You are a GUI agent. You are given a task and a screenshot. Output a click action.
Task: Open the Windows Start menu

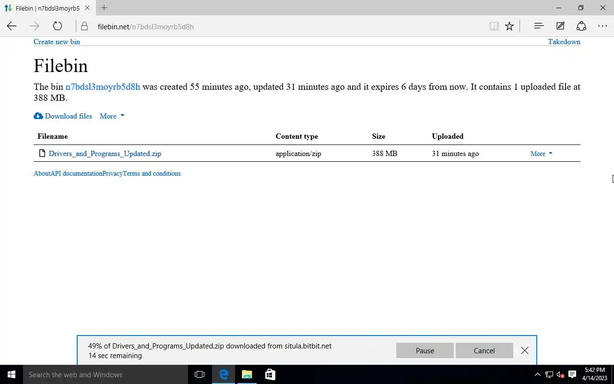coord(12,374)
